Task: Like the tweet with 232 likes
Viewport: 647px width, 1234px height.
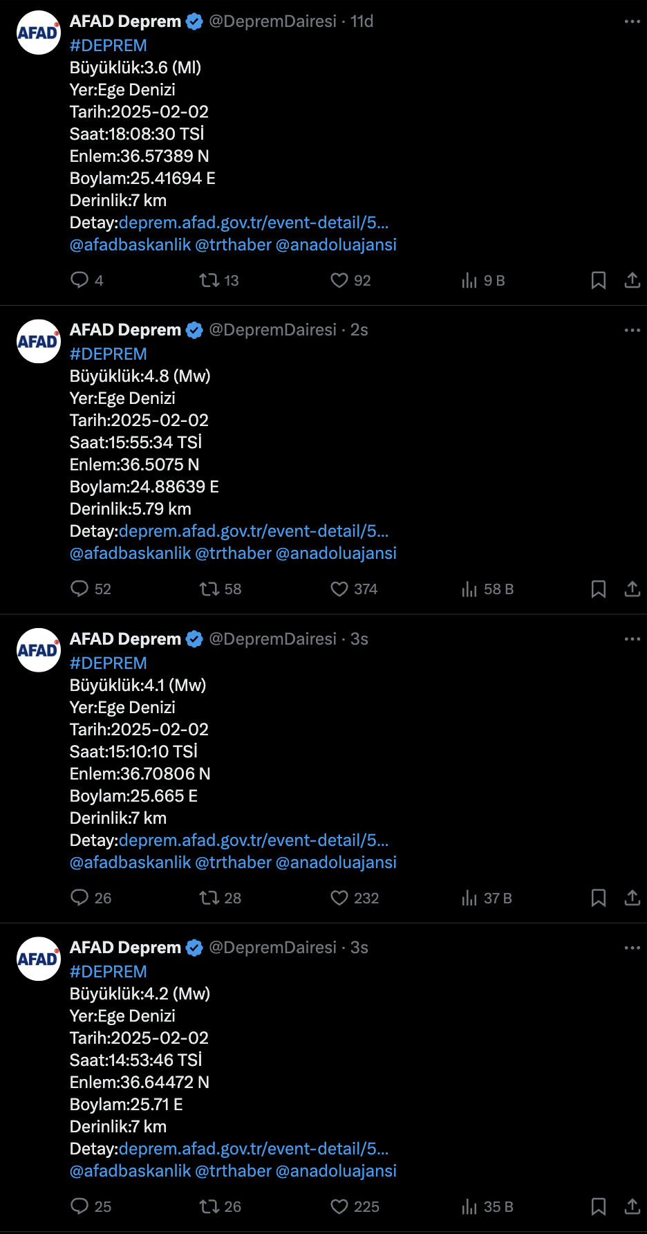Action: 355,898
